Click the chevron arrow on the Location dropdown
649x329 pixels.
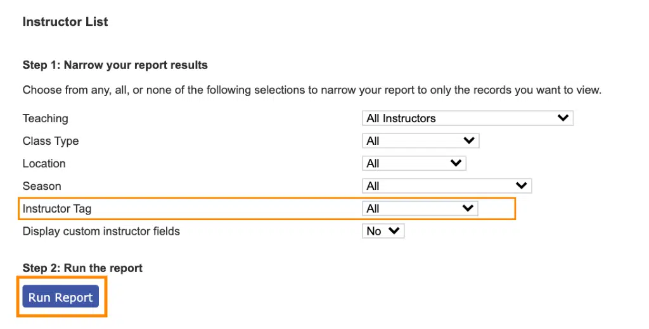click(456, 163)
